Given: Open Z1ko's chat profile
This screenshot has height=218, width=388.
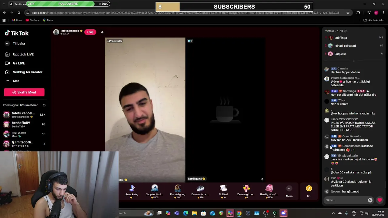Looking at the screenshot, I should pyautogui.click(x=341, y=101).
